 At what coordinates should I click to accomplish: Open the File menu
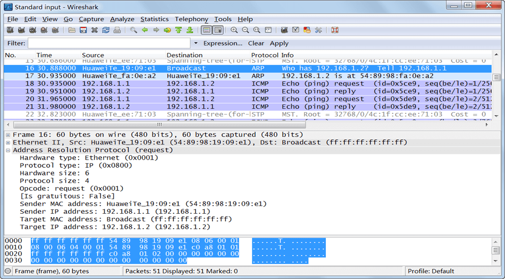(13, 19)
